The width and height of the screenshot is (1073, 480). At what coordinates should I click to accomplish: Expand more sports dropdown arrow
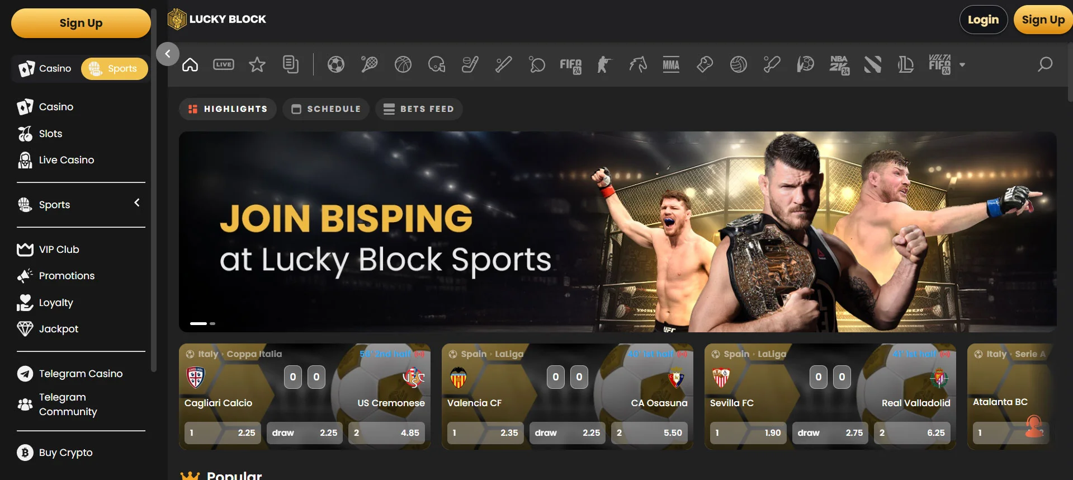(962, 65)
